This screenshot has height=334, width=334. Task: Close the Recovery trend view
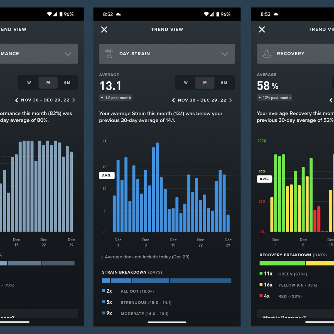click(262, 30)
